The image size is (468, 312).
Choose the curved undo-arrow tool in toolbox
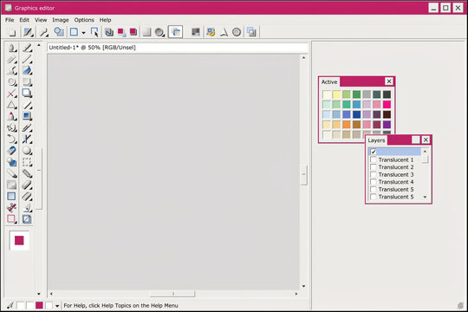pos(11,140)
